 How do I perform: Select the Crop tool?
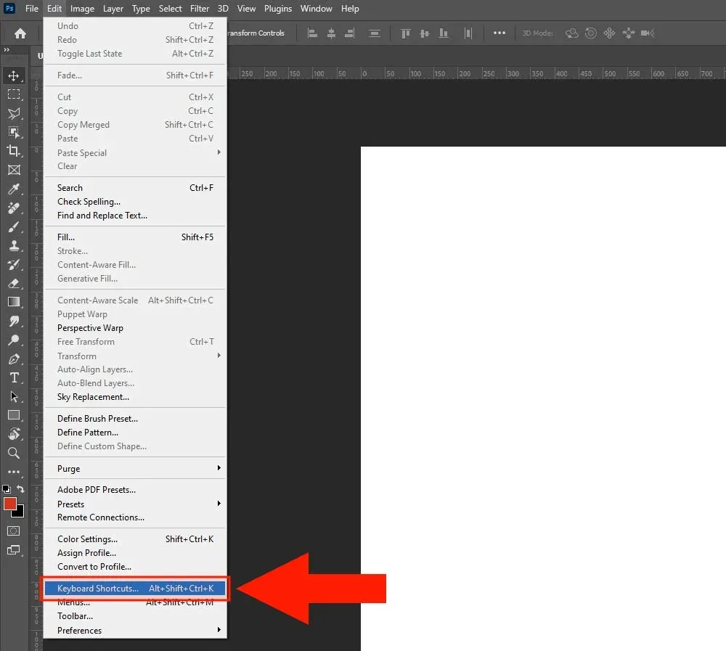(14, 151)
